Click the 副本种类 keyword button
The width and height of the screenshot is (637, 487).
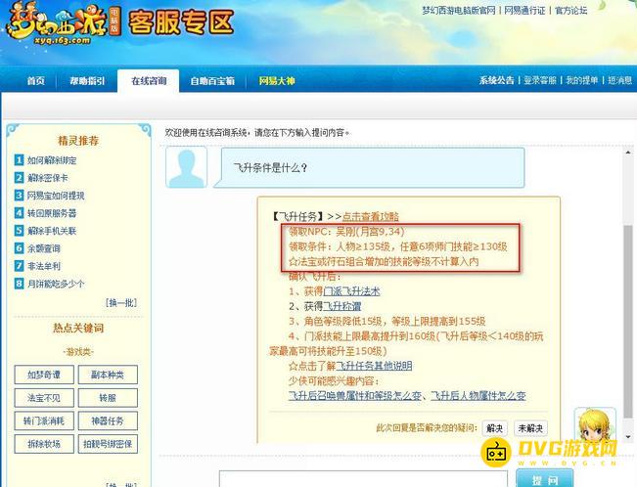(108, 375)
